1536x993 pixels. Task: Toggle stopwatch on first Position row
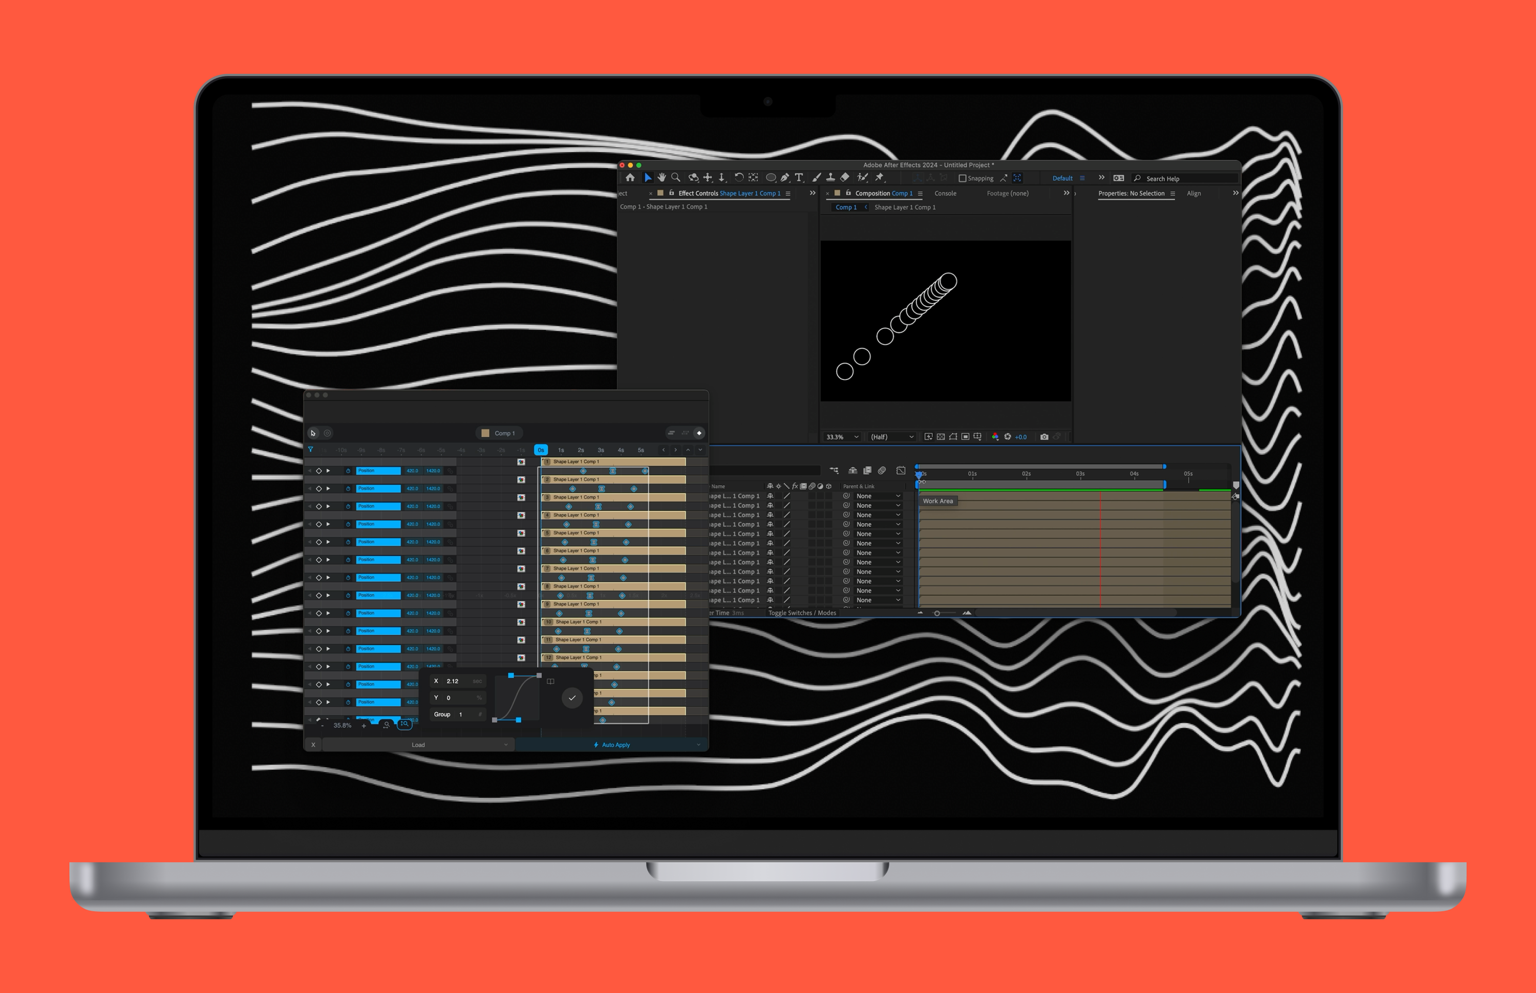point(348,471)
